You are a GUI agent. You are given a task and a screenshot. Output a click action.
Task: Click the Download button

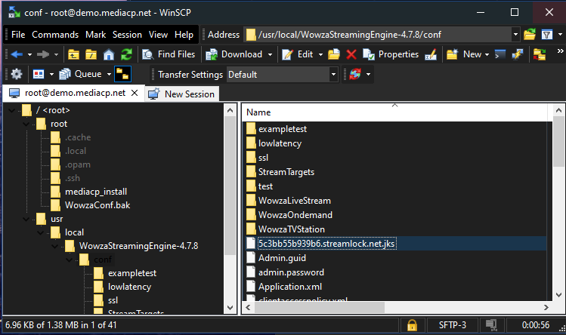[234, 54]
